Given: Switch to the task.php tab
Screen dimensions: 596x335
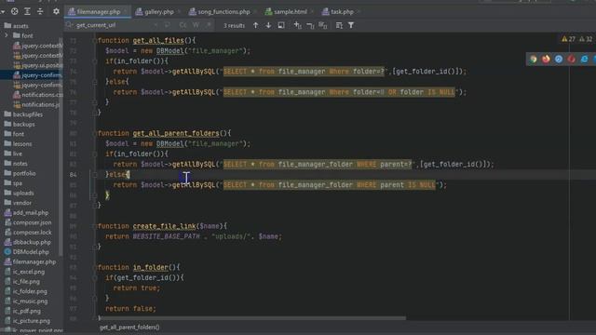Looking at the screenshot, I should (x=342, y=12).
